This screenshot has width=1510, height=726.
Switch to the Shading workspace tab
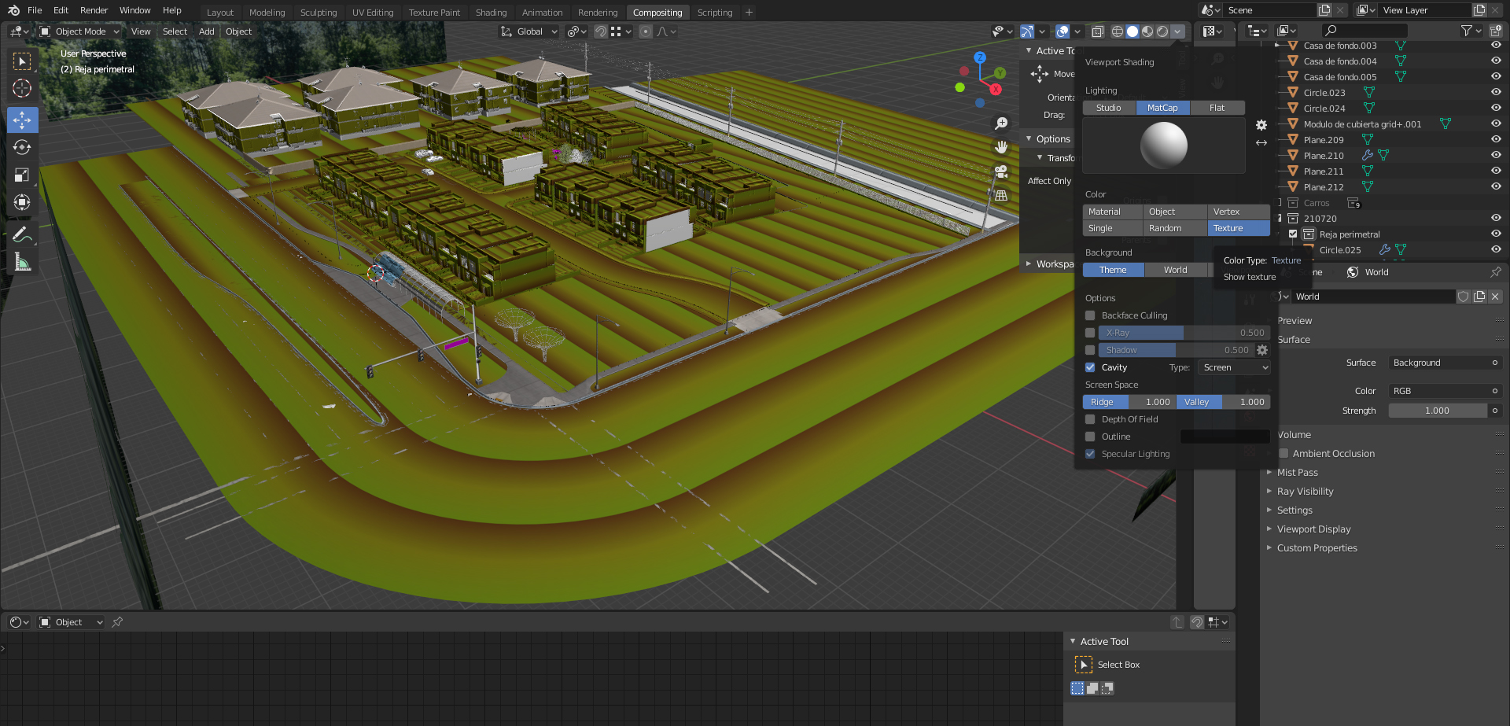point(491,13)
